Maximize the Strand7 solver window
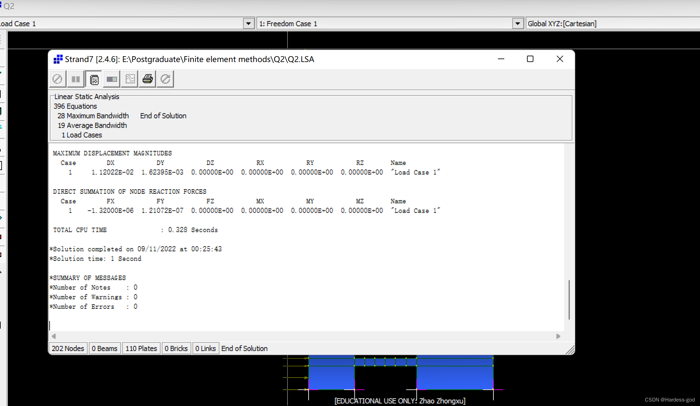The height and width of the screenshot is (406, 700). click(530, 59)
